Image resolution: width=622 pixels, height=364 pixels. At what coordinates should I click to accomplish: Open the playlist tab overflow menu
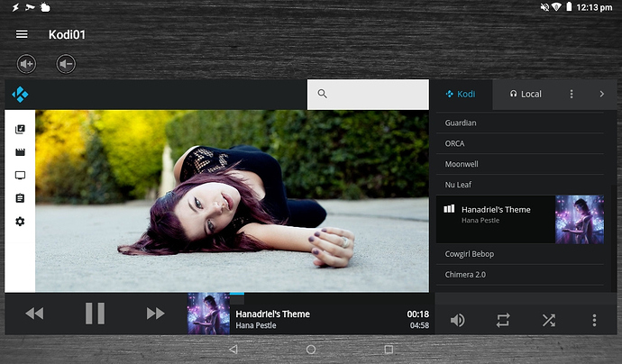click(x=572, y=94)
